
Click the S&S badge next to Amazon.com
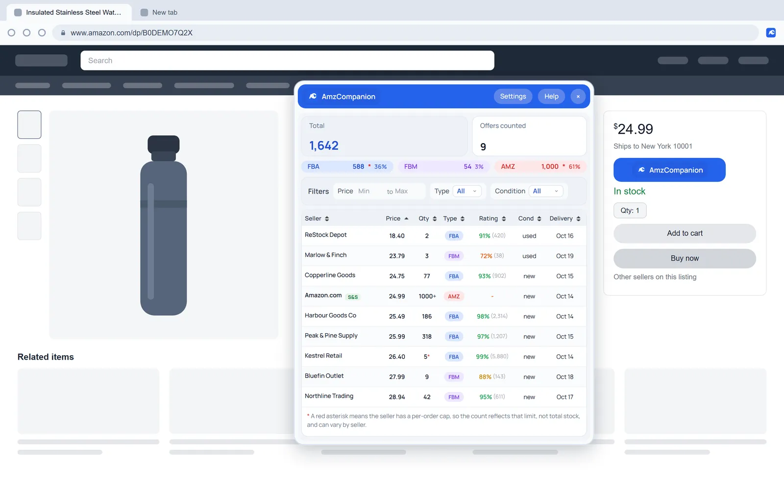coord(353,297)
